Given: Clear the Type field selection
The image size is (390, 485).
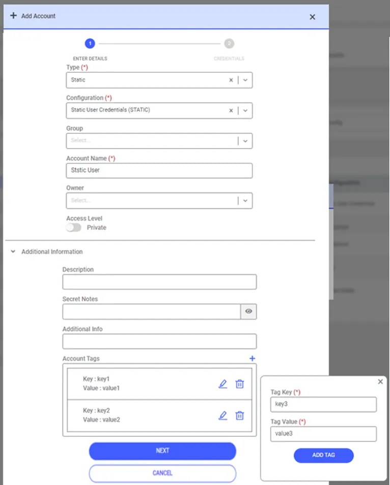Looking at the screenshot, I should pos(231,80).
